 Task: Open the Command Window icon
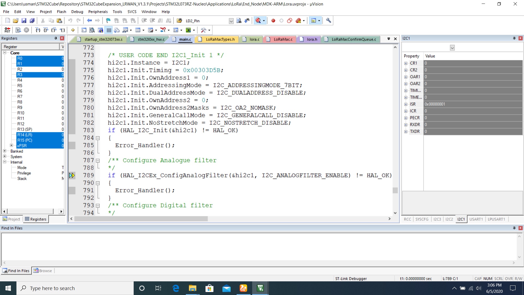pyautogui.click(x=84, y=30)
